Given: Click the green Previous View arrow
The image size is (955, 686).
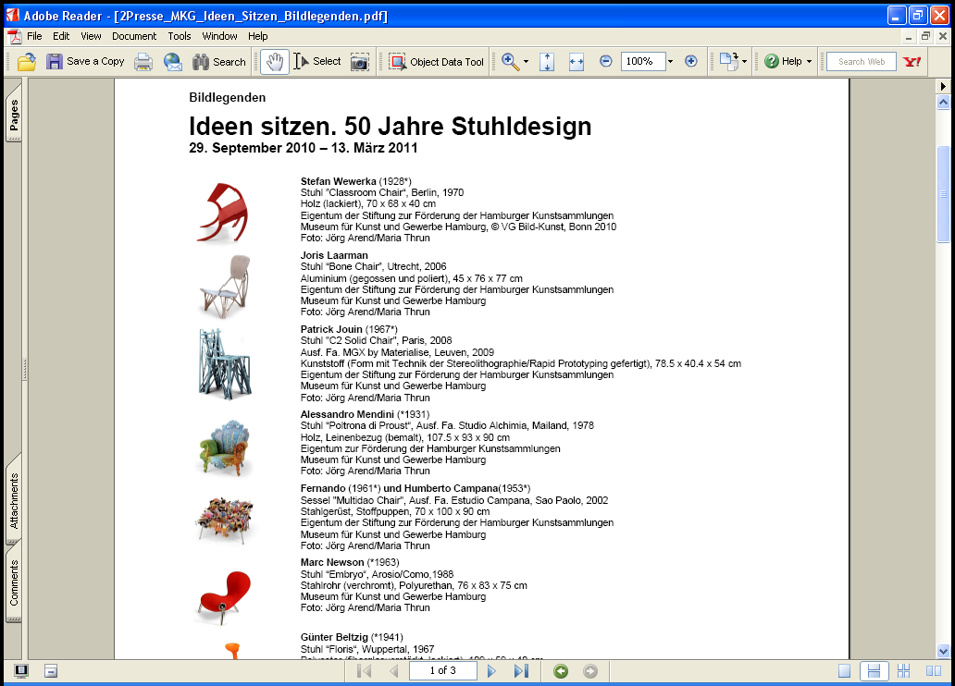Looking at the screenshot, I should pyautogui.click(x=561, y=671).
